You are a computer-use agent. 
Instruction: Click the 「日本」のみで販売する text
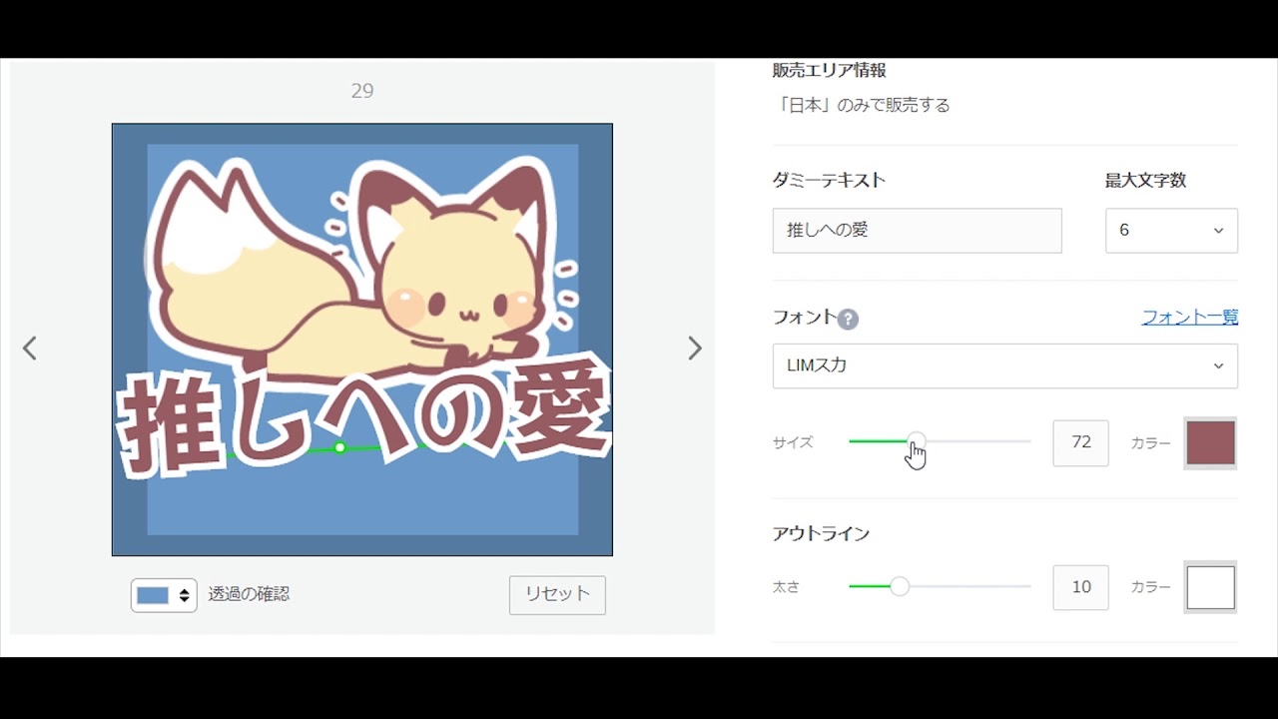click(x=862, y=105)
